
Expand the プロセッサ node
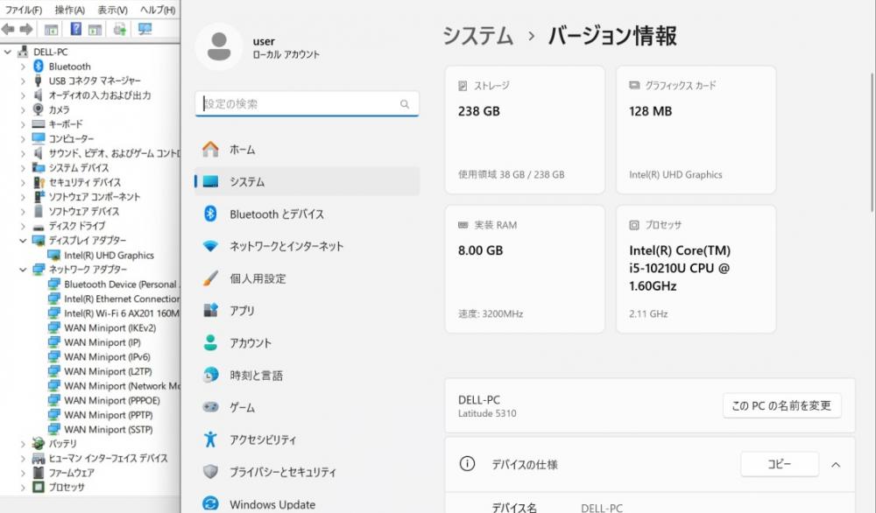coord(23,488)
